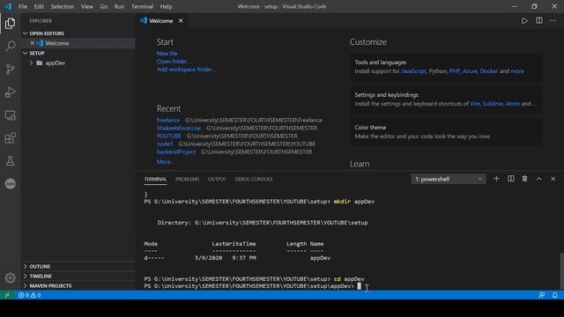Open the Terminal menu
The width and height of the screenshot is (564, 317).
(x=142, y=6)
